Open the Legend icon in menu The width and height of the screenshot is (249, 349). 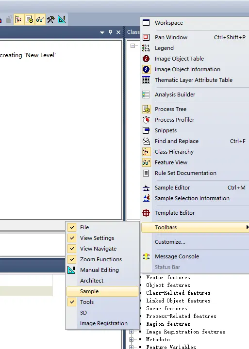tap(146, 48)
